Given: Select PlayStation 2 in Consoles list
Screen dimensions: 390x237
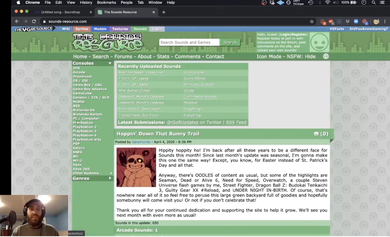Looking at the screenshot, I should pyautogui.click(x=84, y=127).
